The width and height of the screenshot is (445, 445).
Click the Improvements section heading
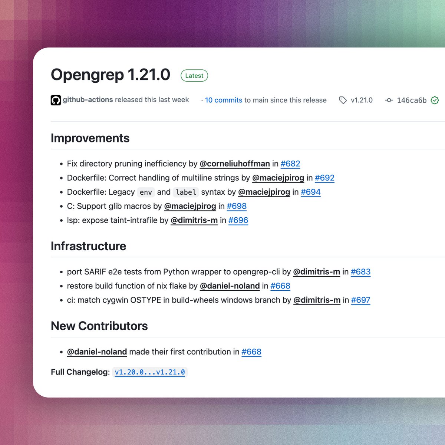[x=90, y=138]
